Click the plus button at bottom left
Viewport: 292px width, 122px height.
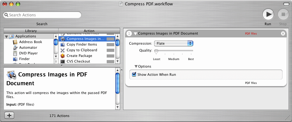tap(9, 115)
